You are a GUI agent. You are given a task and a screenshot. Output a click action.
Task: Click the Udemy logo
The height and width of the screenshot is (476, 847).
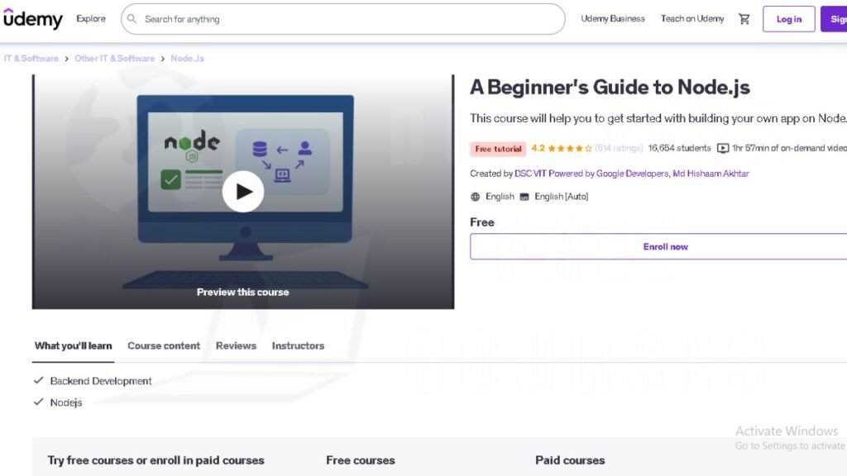pyautogui.click(x=33, y=18)
